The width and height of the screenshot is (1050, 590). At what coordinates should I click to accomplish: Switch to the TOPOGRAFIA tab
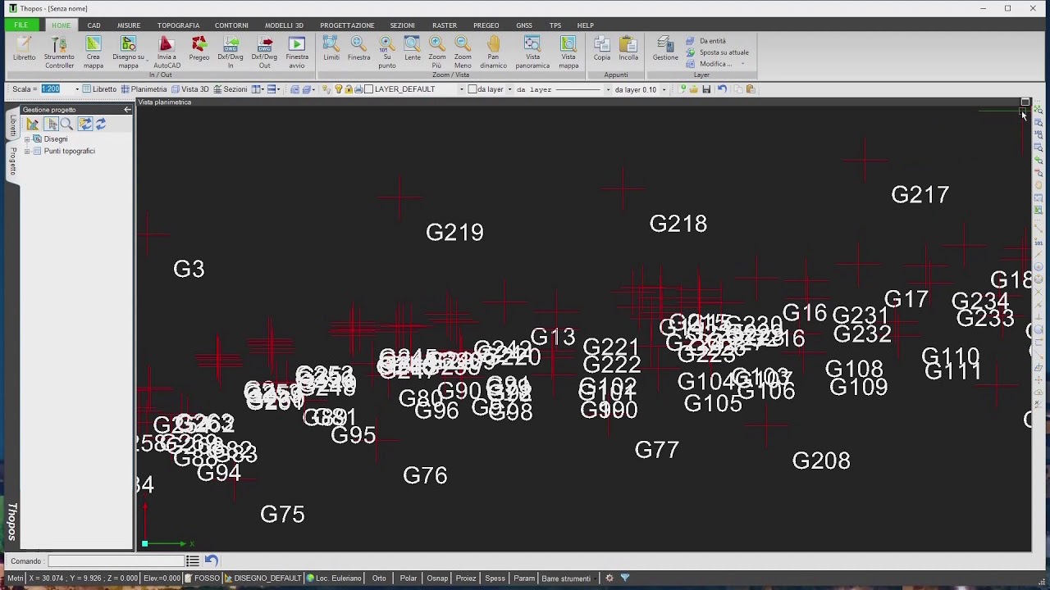tap(178, 25)
